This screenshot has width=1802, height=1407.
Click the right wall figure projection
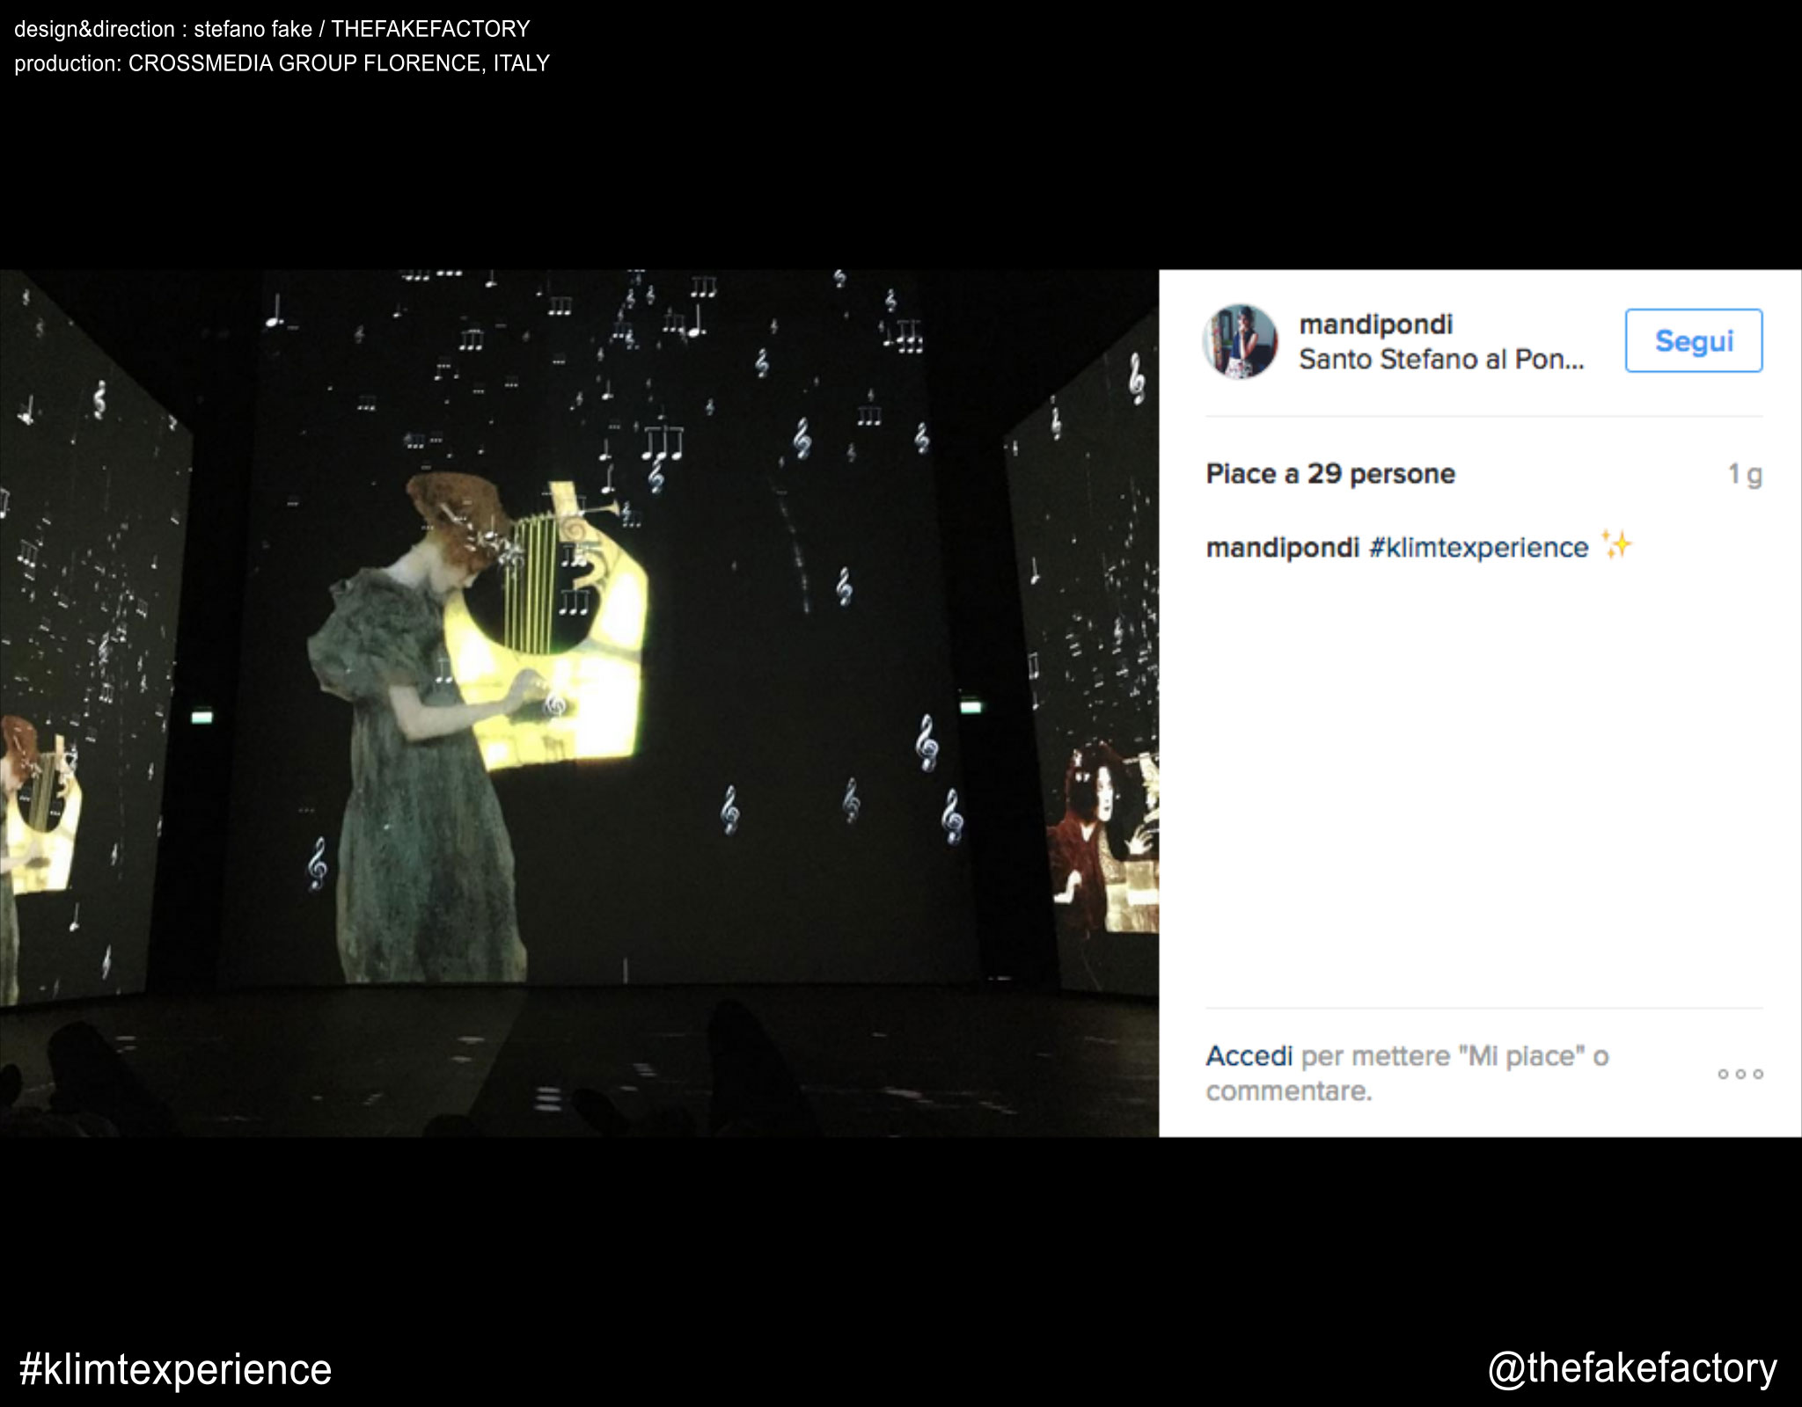(1106, 835)
